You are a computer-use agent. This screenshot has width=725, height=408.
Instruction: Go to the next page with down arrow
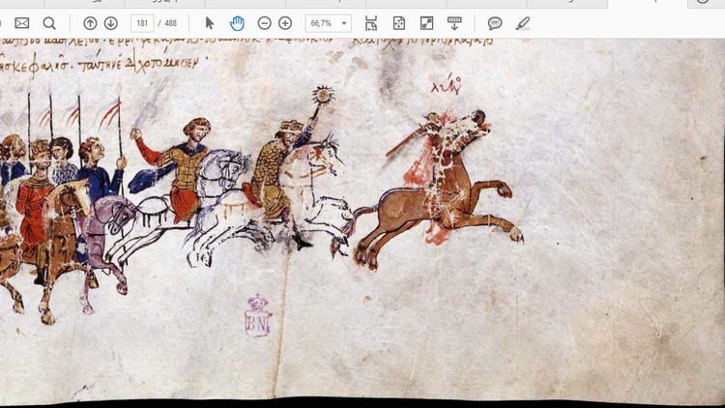pos(111,23)
